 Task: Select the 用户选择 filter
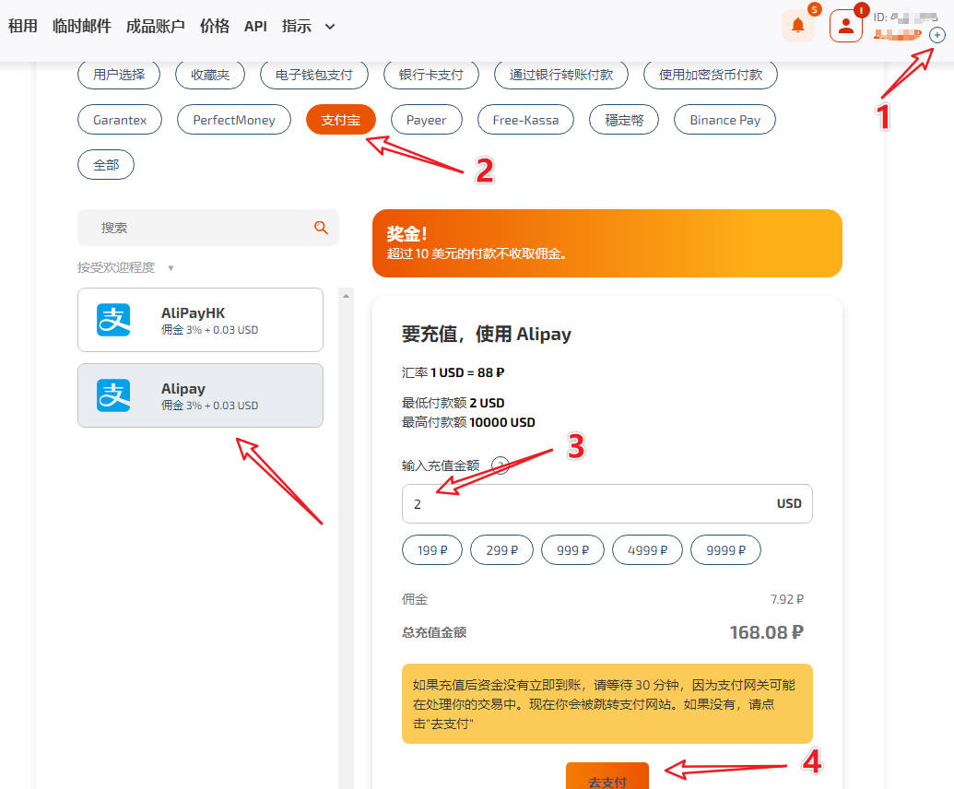(119, 75)
